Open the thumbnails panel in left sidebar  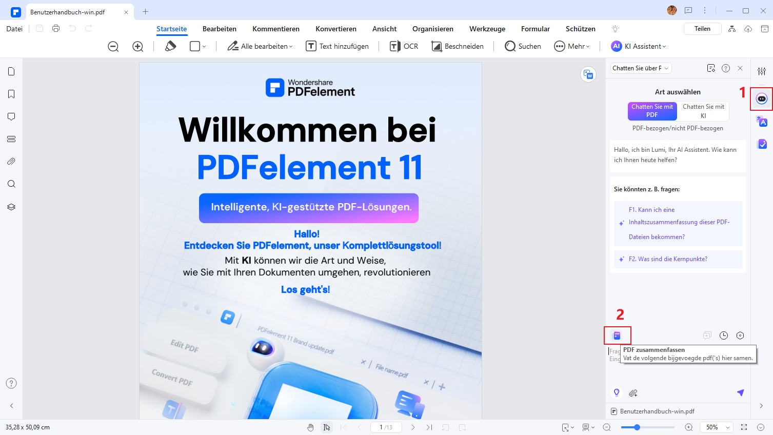[11, 71]
